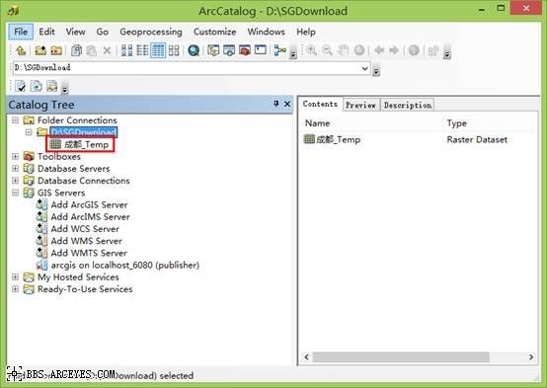Select Add ArcGIS Server item
This screenshot has width=547, height=388.
(x=82, y=204)
